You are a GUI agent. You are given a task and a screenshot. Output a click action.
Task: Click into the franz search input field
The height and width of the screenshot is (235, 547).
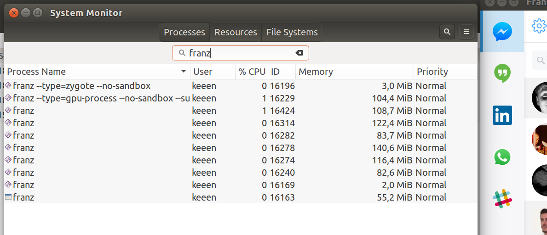pyautogui.click(x=240, y=53)
